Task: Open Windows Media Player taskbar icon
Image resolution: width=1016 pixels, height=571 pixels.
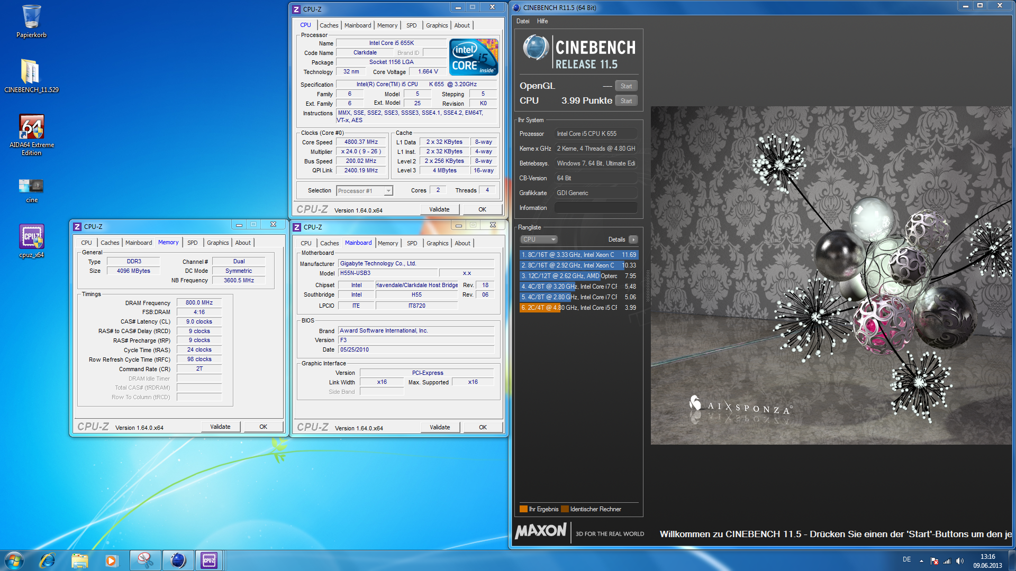Action: [x=111, y=560]
